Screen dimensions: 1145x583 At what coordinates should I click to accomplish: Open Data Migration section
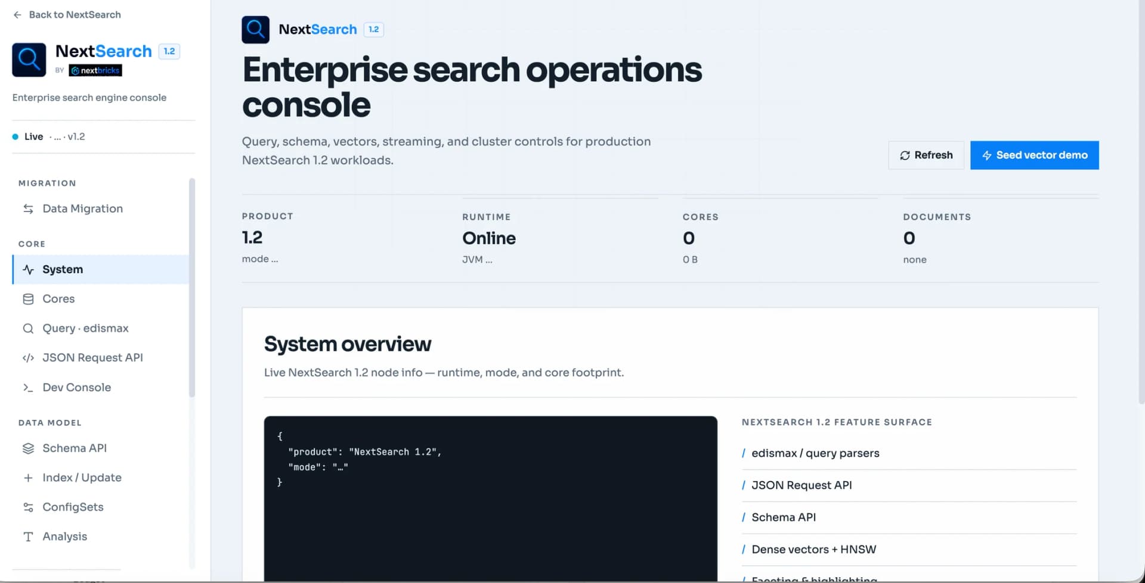[100, 209]
